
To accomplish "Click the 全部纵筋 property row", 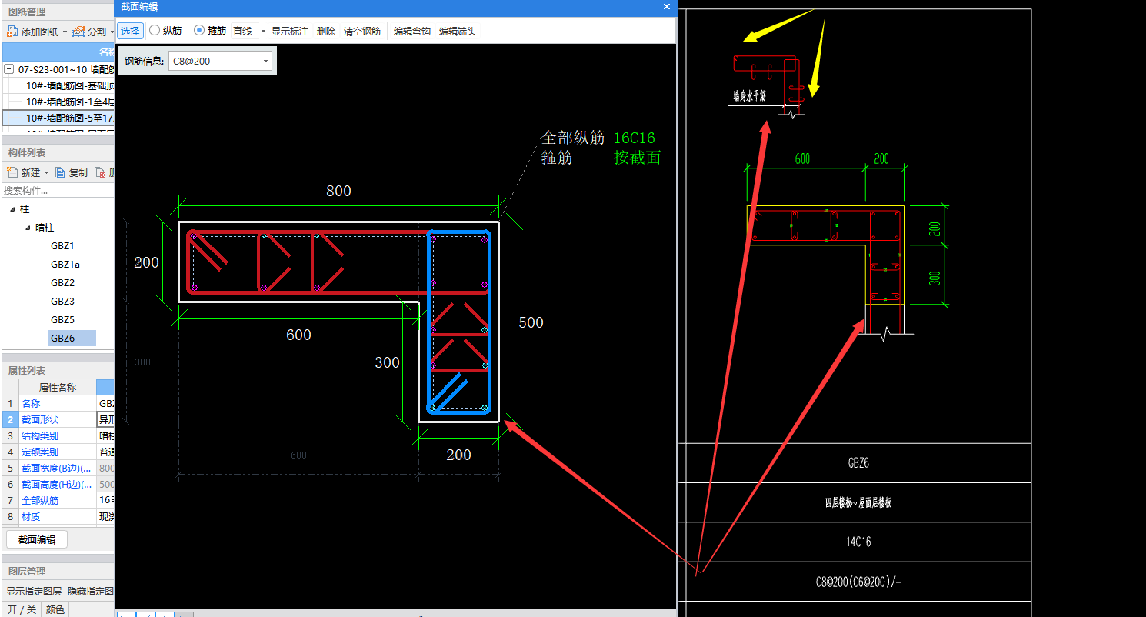I will (58, 500).
